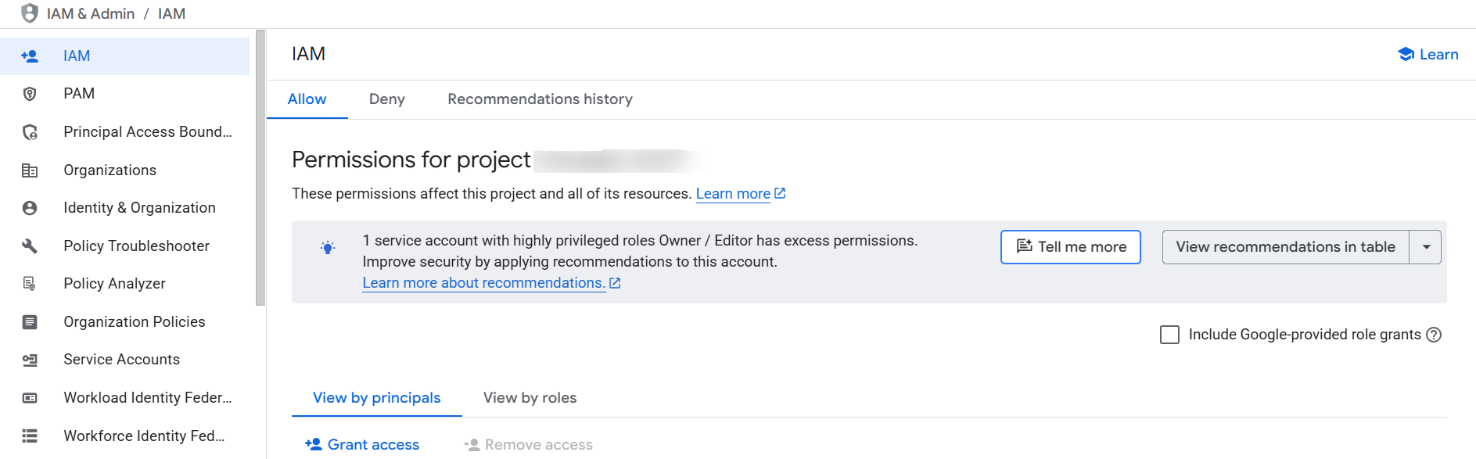1476x459 pixels.
Task: Click the help icon beside Google-provided role grants
Action: [x=1434, y=335]
